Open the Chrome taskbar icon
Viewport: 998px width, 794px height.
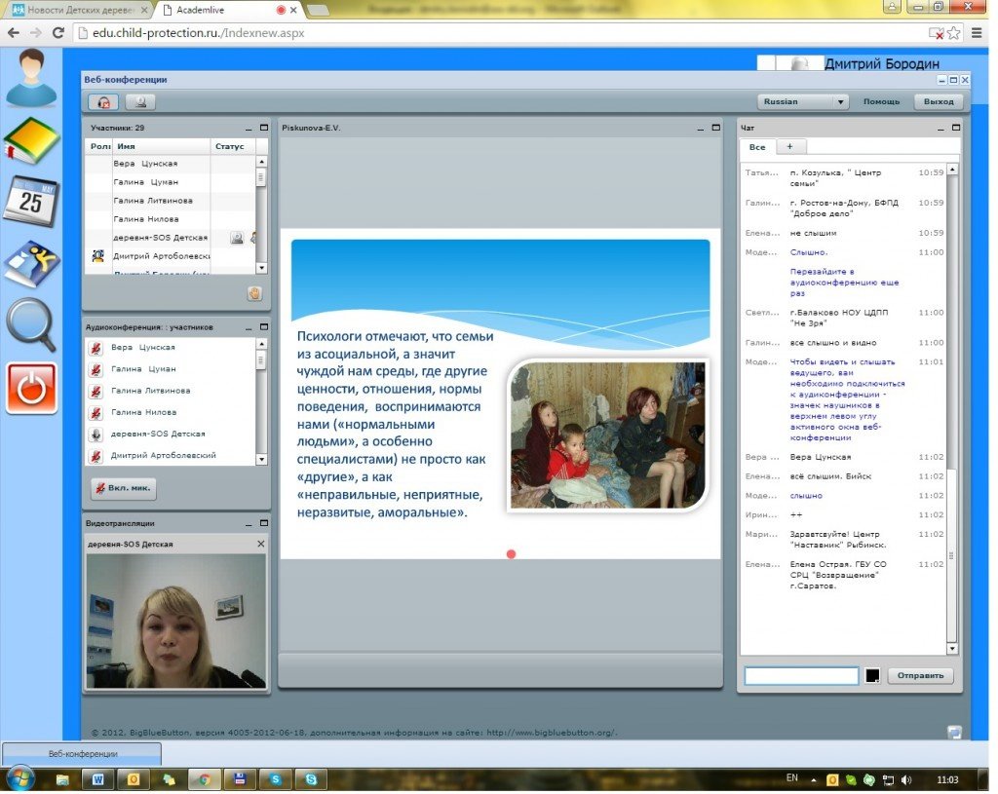click(205, 779)
